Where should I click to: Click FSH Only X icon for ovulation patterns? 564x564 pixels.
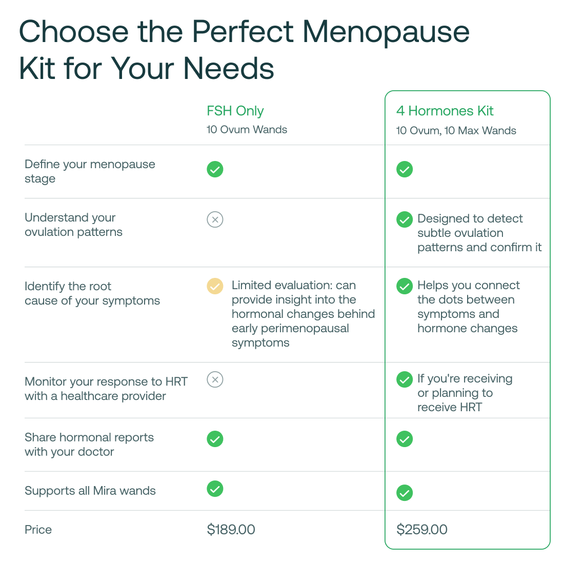point(215,220)
